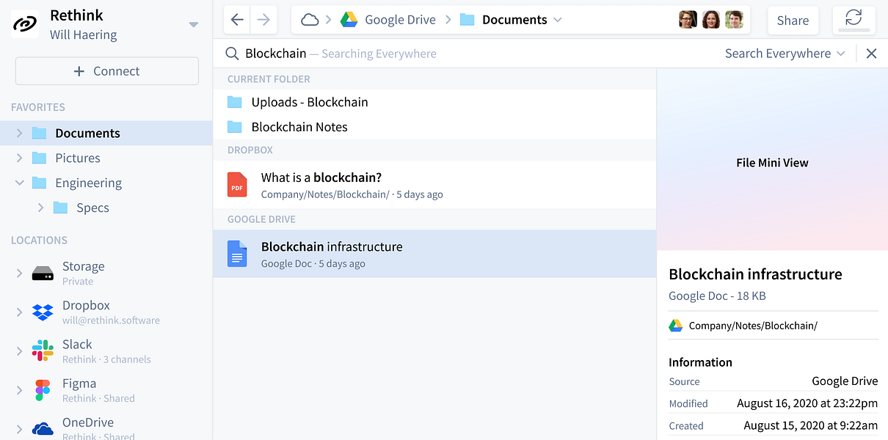This screenshot has height=440, width=888.
Task: Click will@rethink.software under Dropbox
Action: [111, 320]
